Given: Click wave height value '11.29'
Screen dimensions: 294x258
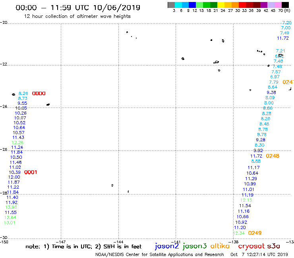Looking at the screenshot, I should click(251, 179).
